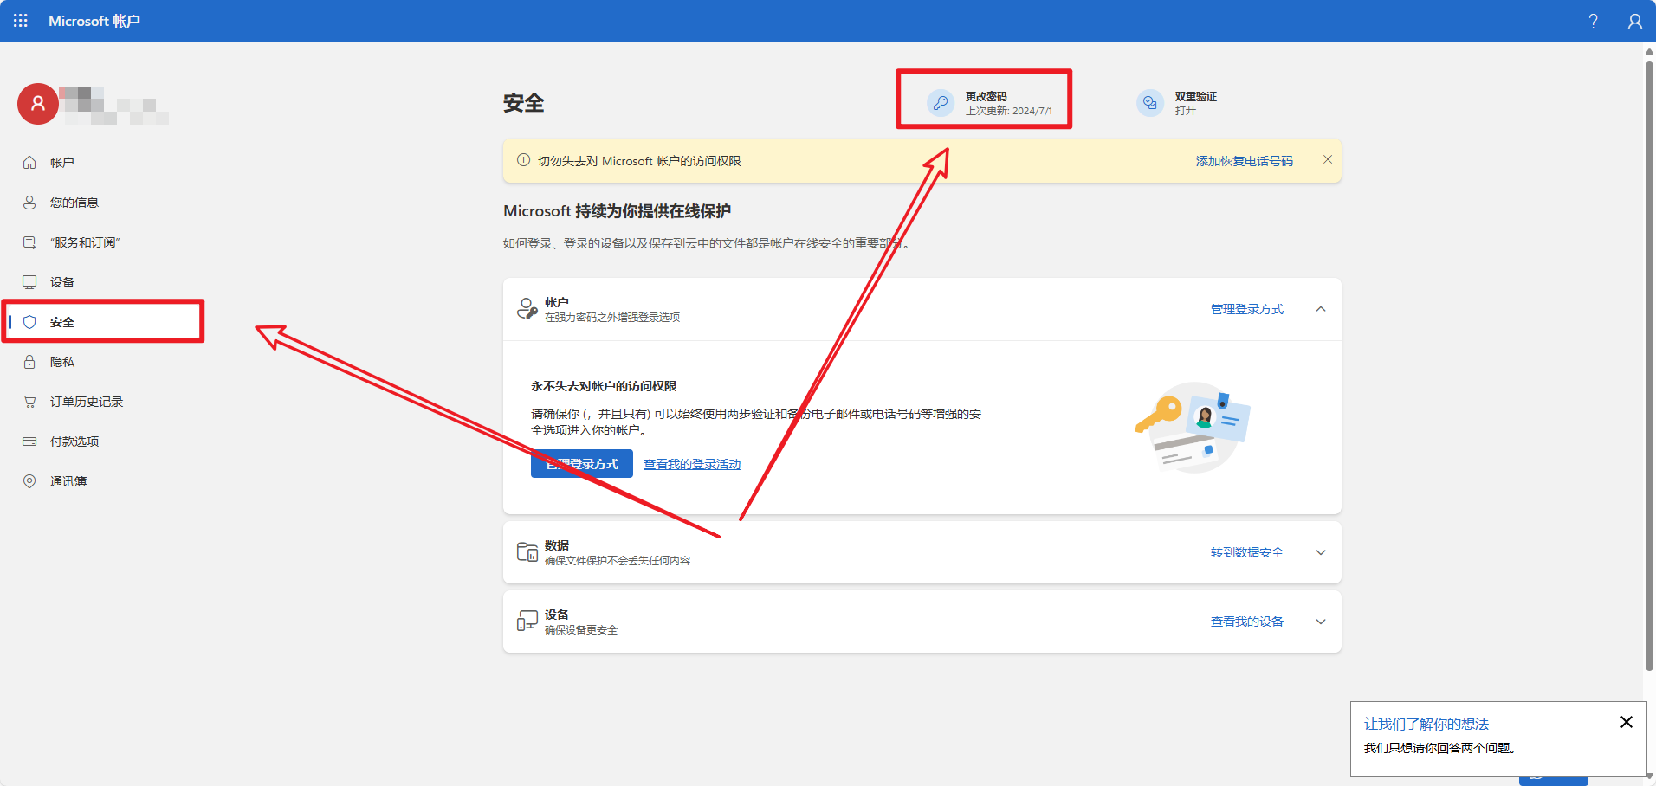Expand the 设备 section chevron
Image resolution: width=1656 pixels, height=786 pixels.
point(1320,622)
